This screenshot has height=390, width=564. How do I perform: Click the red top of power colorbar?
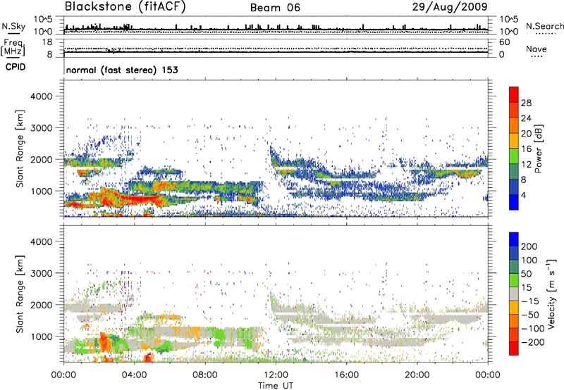pos(514,95)
